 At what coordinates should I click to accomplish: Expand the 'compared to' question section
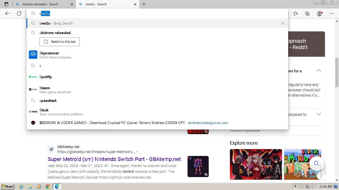click(x=319, y=114)
